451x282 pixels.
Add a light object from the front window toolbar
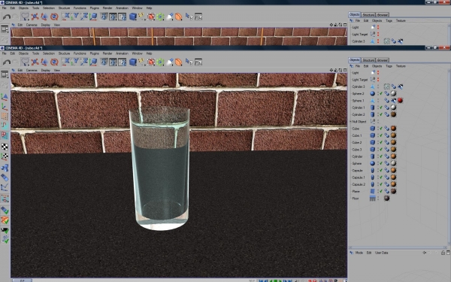170,62
